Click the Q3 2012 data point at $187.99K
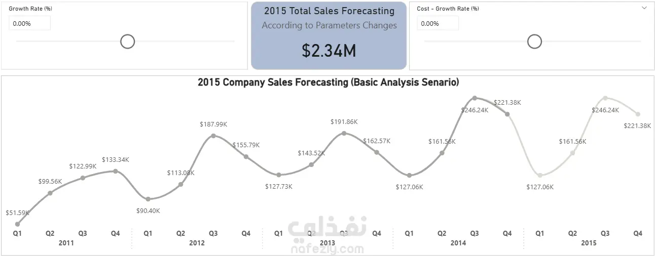The image size is (655, 256). pos(213,136)
